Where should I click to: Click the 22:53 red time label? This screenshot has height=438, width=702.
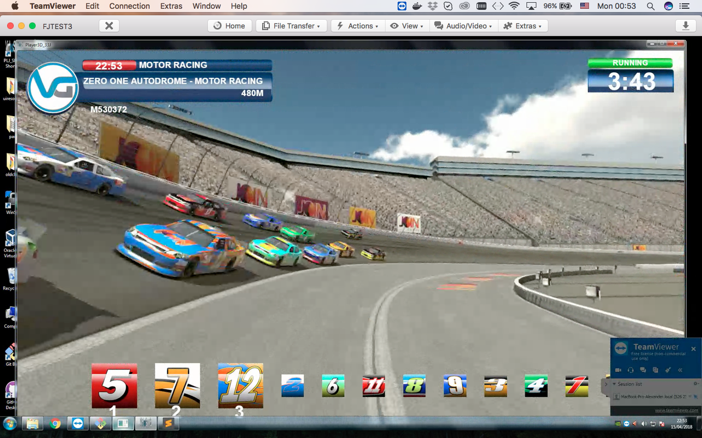pos(109,65)
